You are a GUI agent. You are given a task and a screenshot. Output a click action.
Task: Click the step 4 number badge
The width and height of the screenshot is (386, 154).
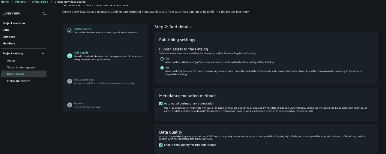(x=70, y=105)
